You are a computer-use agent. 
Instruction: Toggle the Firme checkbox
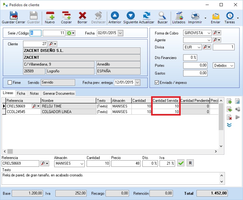pyautogui.click(x=10, y=83)
